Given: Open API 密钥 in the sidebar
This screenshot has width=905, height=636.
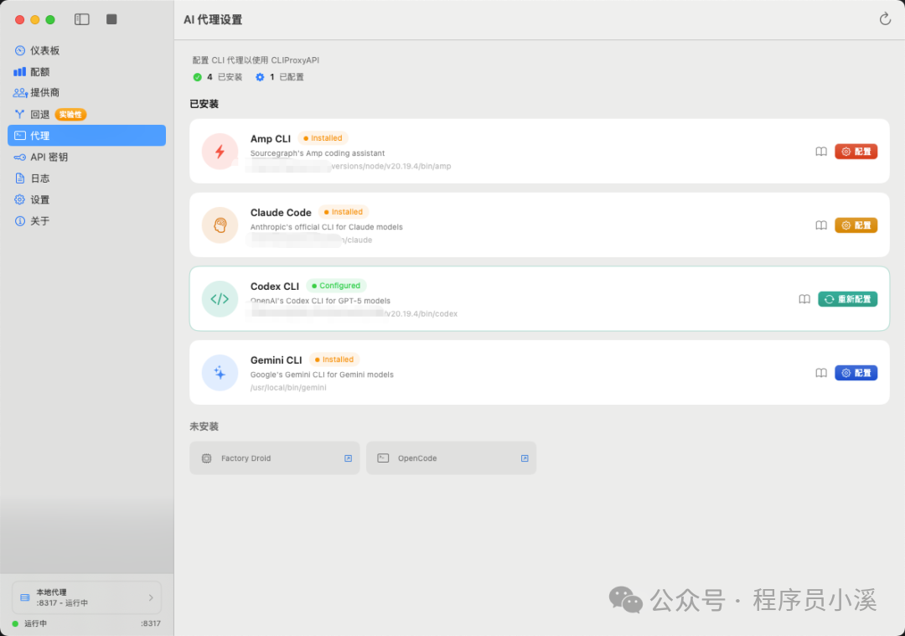Looking at the screenshot, I should 86,157.
